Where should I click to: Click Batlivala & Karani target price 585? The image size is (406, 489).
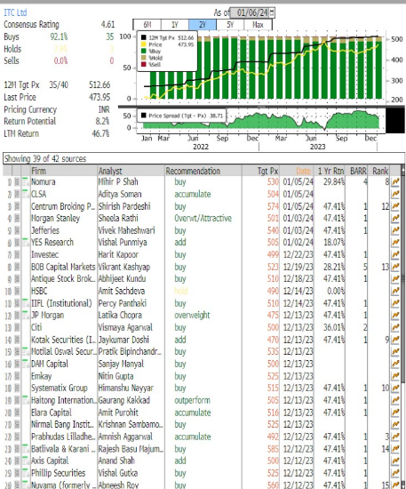[x=273, y=449]
